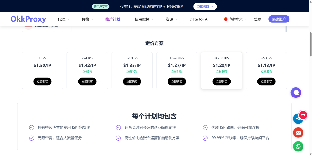This screenshot has height=156, width=312.
Task: Click the 立省20% label
Action: pyautogui.click(x=222, y=72)
